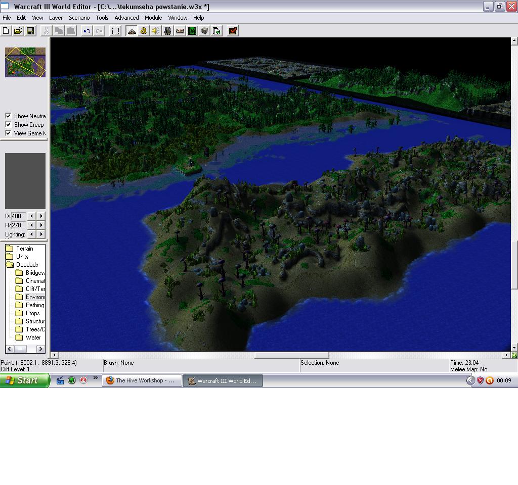
Task: Click the Copy toolbar icon
Action: pos(59,31)
